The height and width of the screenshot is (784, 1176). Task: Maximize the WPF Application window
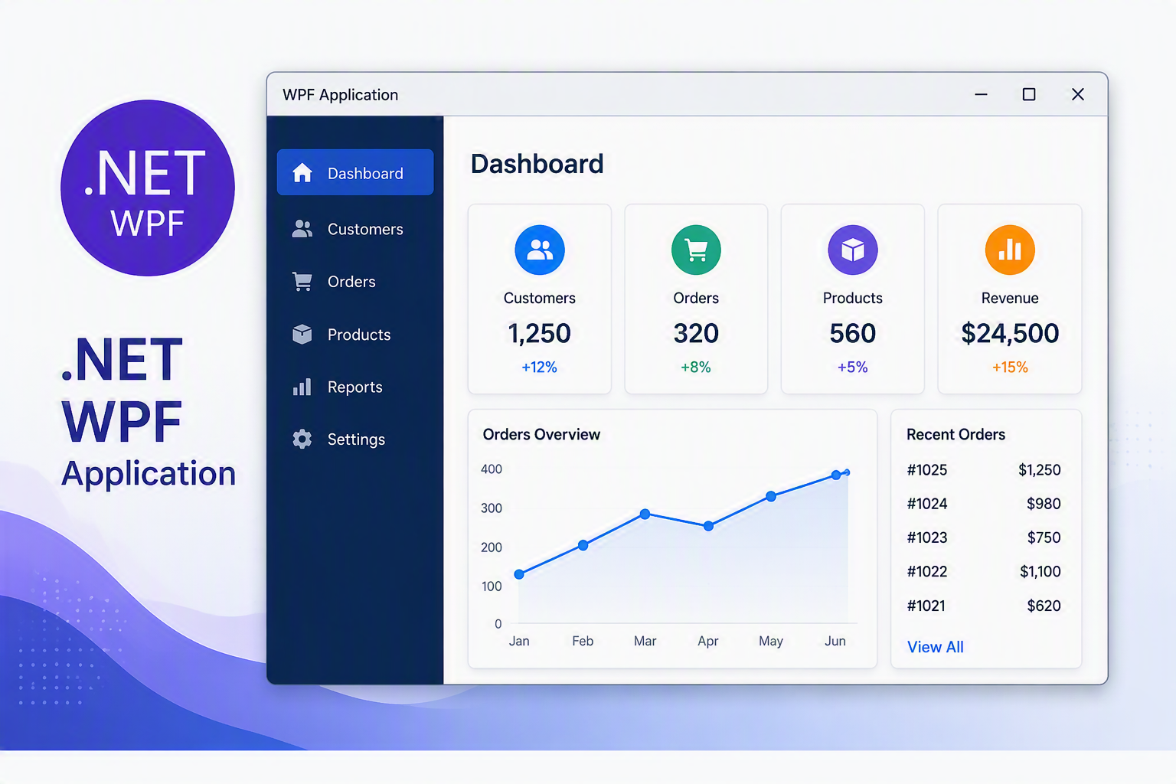point(1029,94)
